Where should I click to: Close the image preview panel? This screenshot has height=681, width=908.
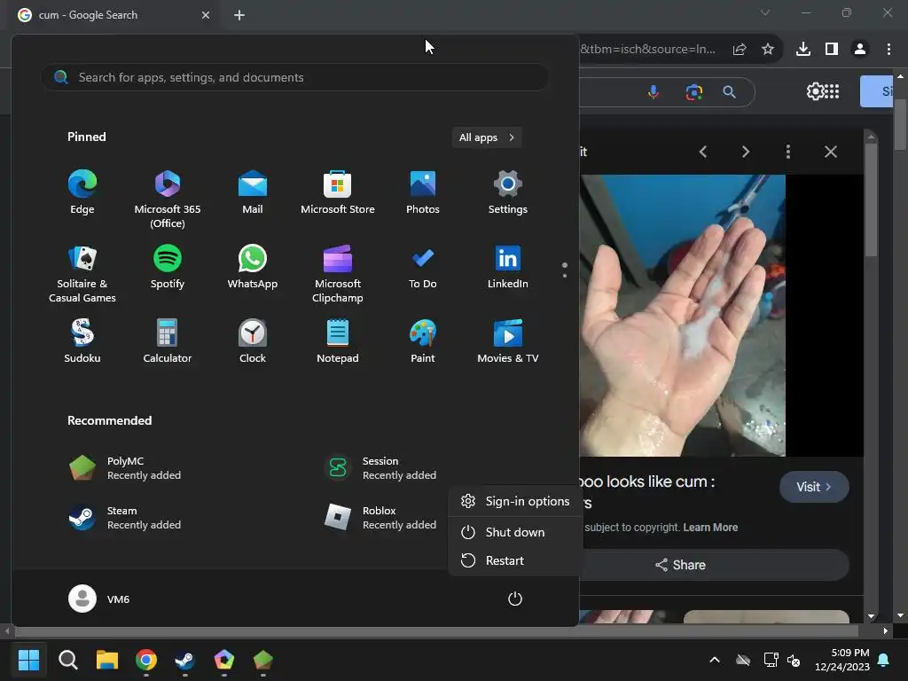coord(831,152)
